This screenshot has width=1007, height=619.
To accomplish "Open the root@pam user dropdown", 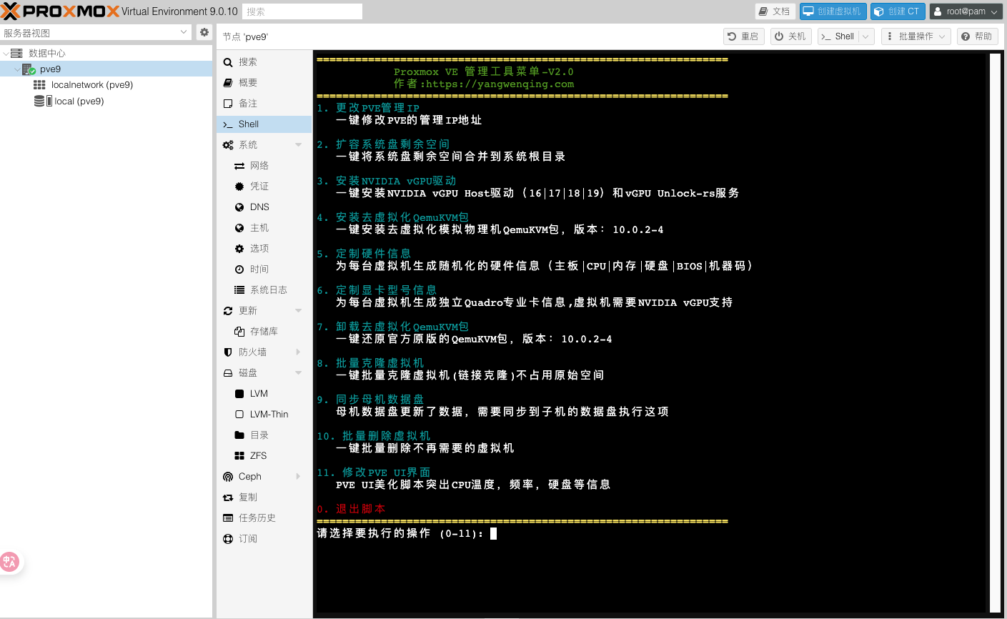I will point(966,11).
